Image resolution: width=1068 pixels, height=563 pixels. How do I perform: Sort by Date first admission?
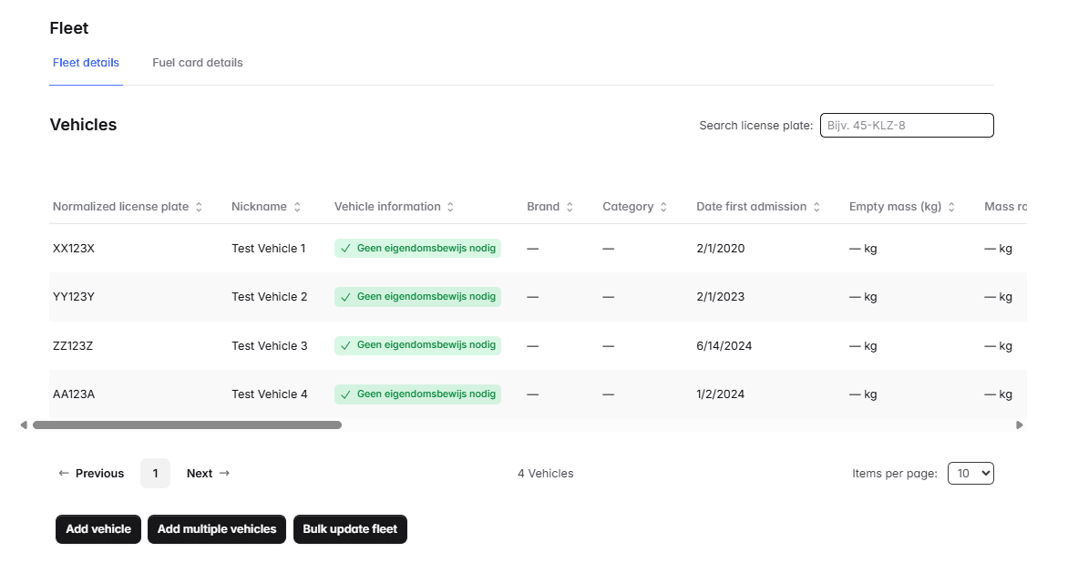[816, 207]
